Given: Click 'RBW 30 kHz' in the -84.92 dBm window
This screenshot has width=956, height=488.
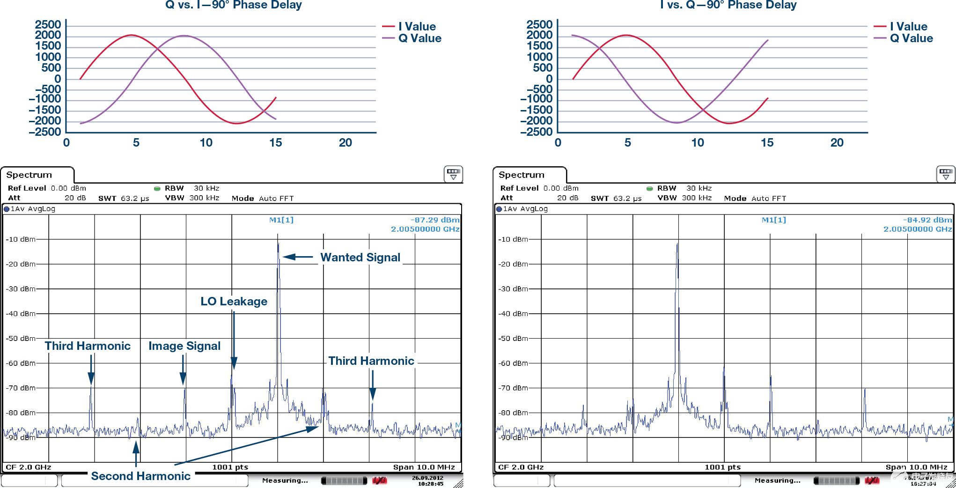Looking at the screenshot, I should (684, 188).
